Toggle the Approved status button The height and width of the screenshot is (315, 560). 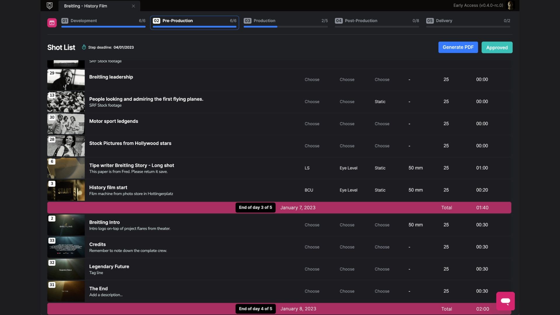tap(497, 48)
